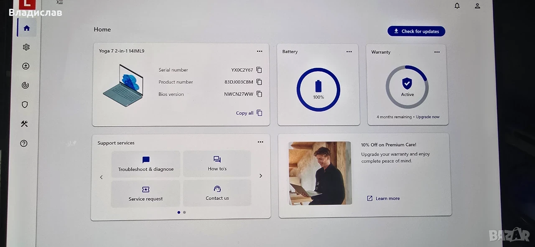Open the Home sidebar icon
The image size is (535, 247).
pyautogui.click(x=27, y=28)
